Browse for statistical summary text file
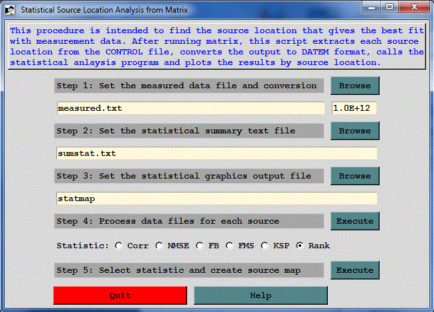 pos(355,131)
